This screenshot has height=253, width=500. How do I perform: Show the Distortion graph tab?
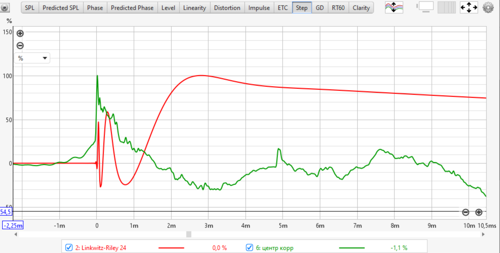coord(227,8)
